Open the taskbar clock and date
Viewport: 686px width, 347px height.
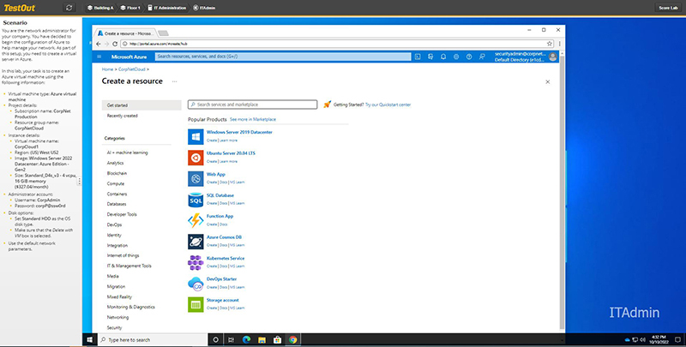659,339
